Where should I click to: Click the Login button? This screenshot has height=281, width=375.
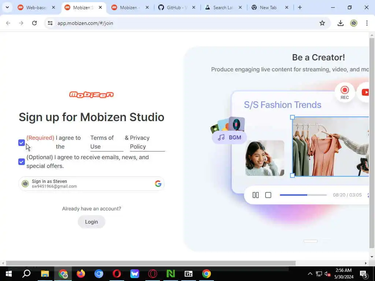click(91, 222)
